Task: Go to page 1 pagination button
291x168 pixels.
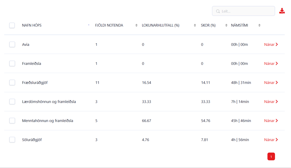Action: click(271, 157)
